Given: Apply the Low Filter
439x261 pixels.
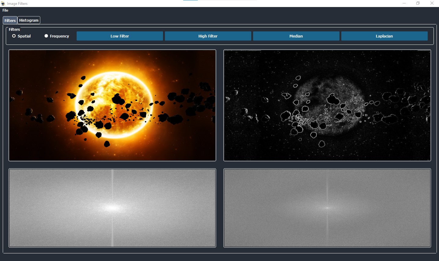Looking at the screenshot, I should coord(120,36).
